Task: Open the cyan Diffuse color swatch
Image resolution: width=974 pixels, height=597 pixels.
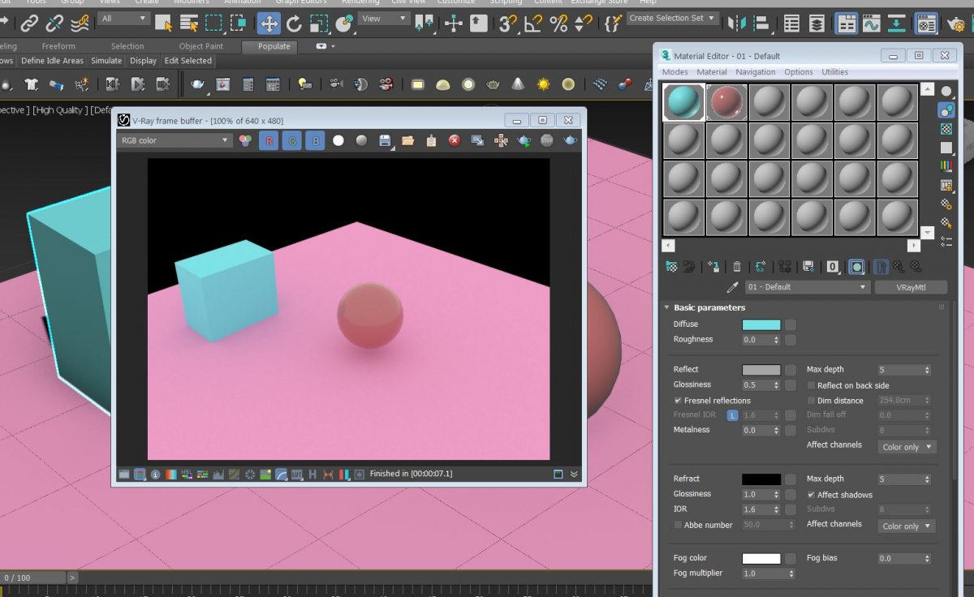Action: coord(761,324)
